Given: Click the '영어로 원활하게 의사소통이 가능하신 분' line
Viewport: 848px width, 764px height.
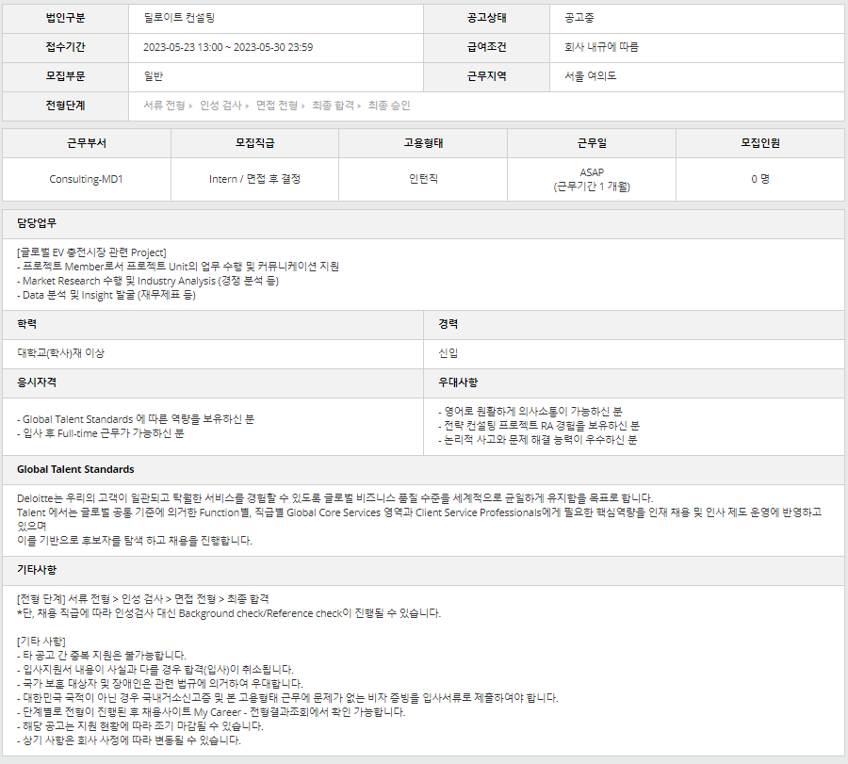Looking at the screenshot, I should 530,412.
